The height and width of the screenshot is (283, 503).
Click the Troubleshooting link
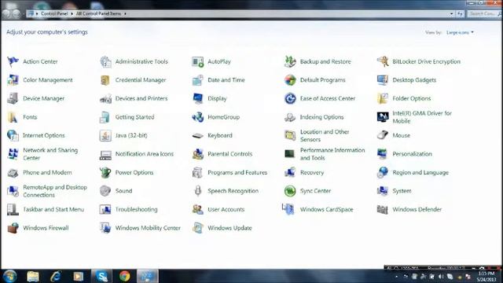[136, 210]
